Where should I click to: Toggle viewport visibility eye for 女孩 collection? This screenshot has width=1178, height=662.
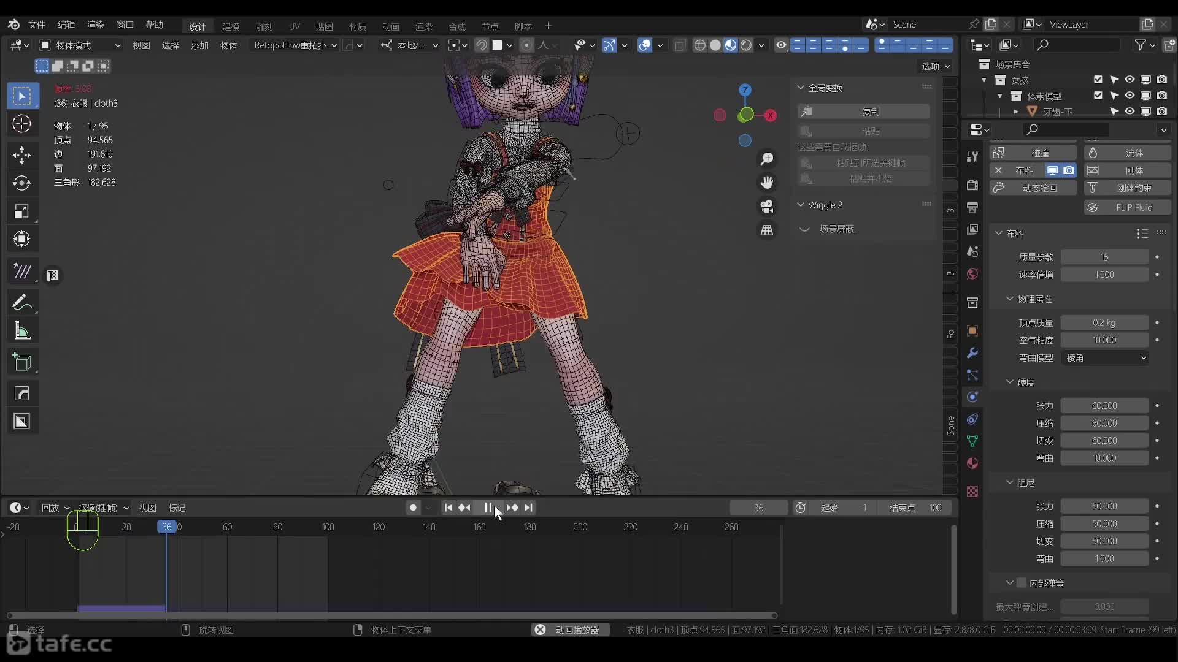(1130, 80)
